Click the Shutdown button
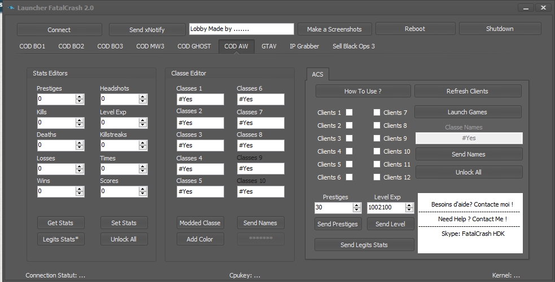Viewport: 555px width, 282px height. coord(500,29)
